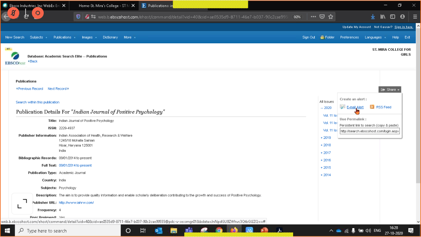Viewport: 421px width, 237px height.
Task: Expand the 2016 issues list
Action: 325,160
